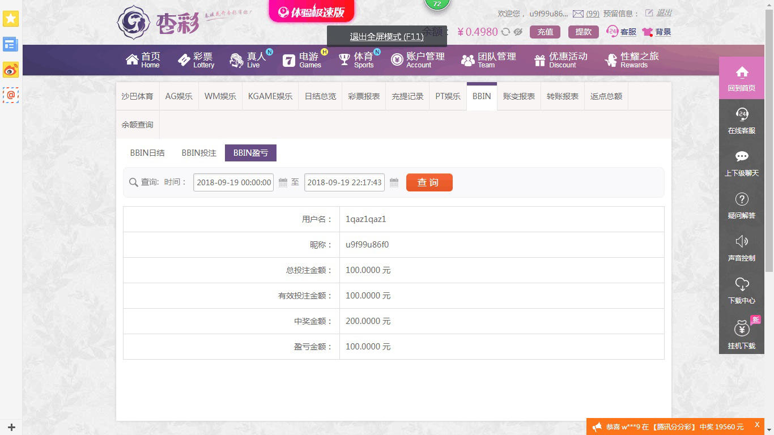Select the 彩票报表 tab
774x435 pixels.
[x=364, y=96]
